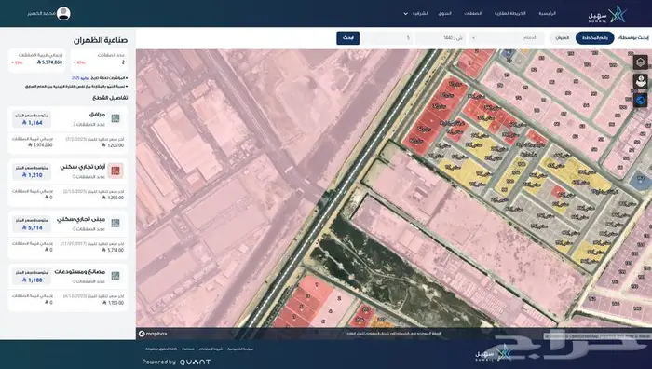Click the last price value 1,150.00
This screenshot has width=652, height=369.
click(113, 303)
